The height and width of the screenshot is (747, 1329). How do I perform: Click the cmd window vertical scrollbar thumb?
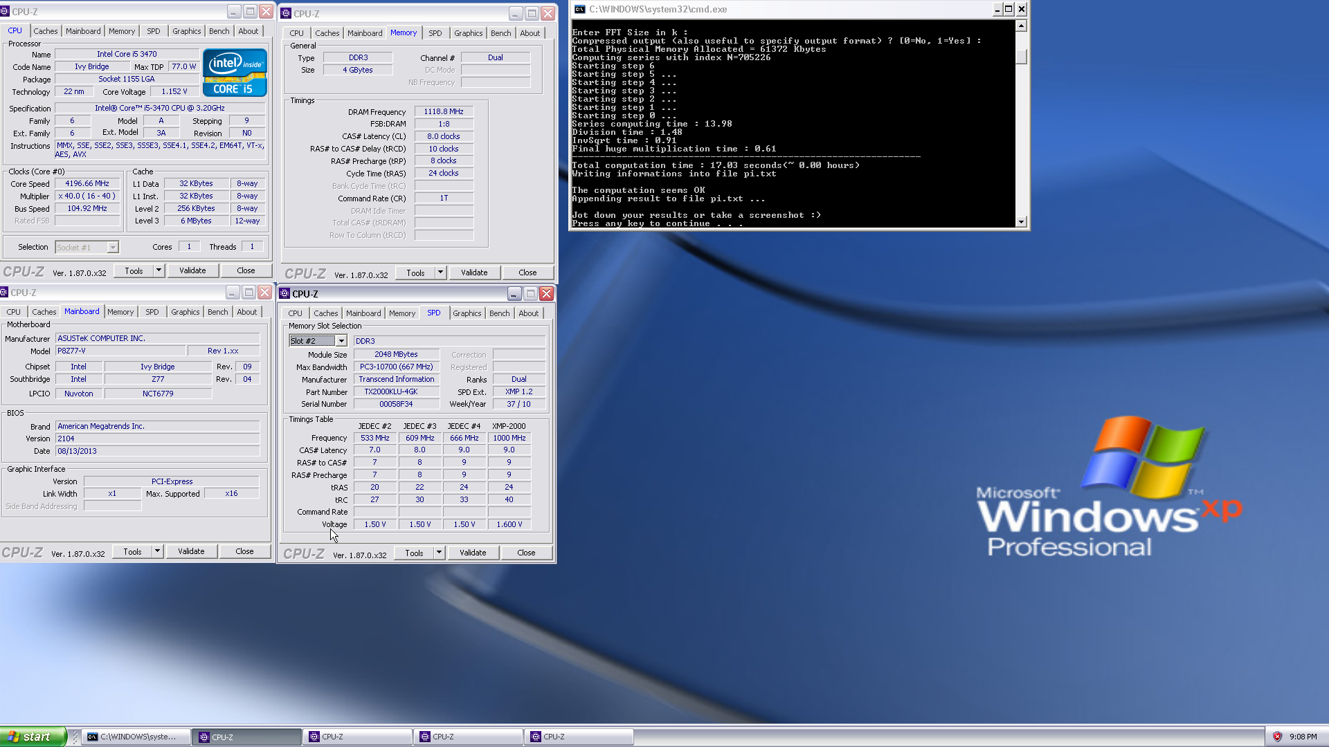1021,57
